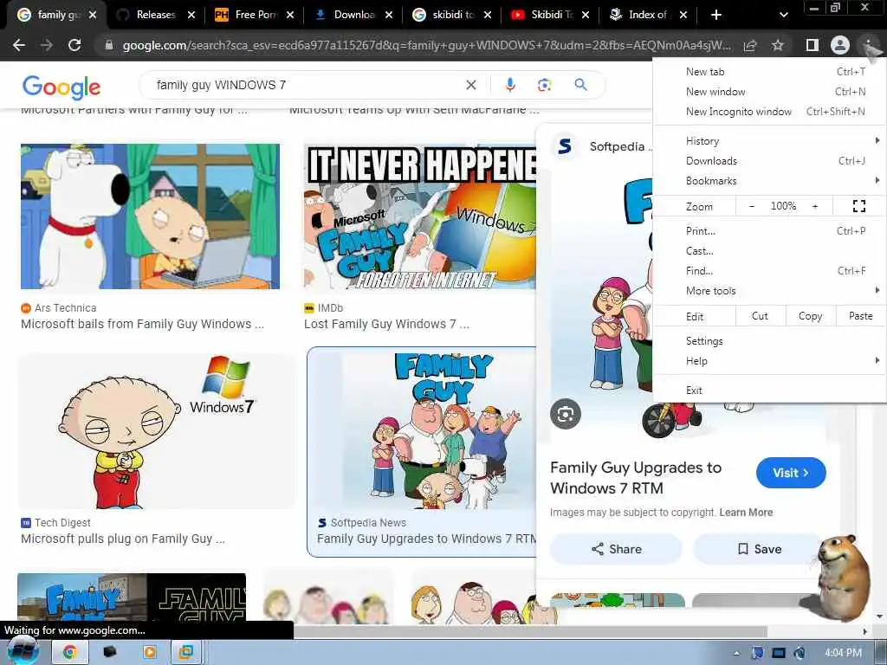This screenshot has width=887, height=665.
Task: Expand the Help submenu
Action: click(x=769, y=361)
